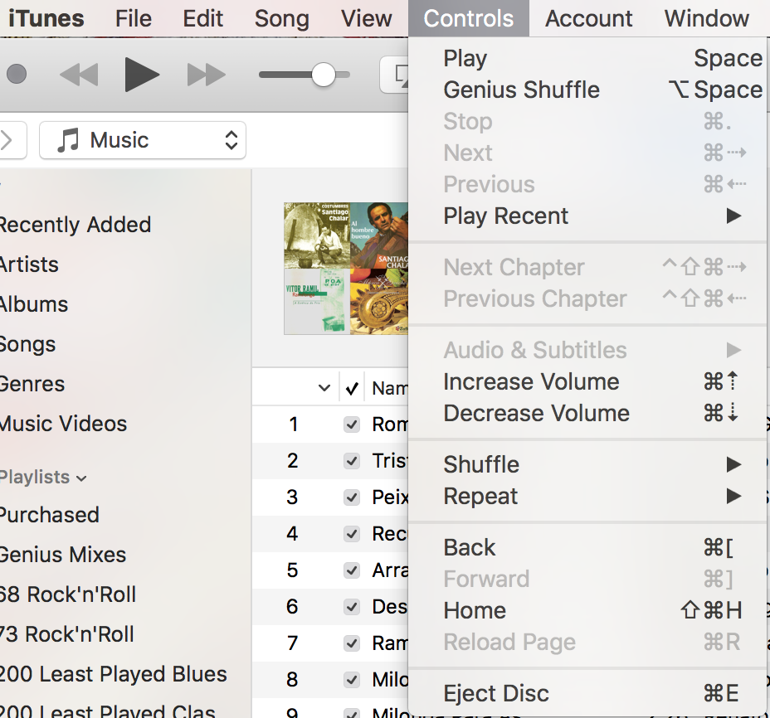The width and height of the screenshot is (770, 718).
Task: Open the View menu
Action: [367, 18]
